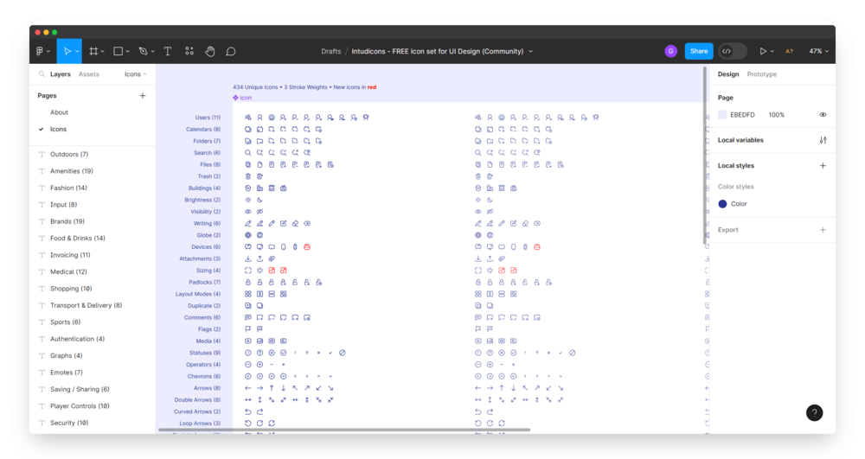865x459 pixels.
Task: Open the About page
Action: point(59,112)
